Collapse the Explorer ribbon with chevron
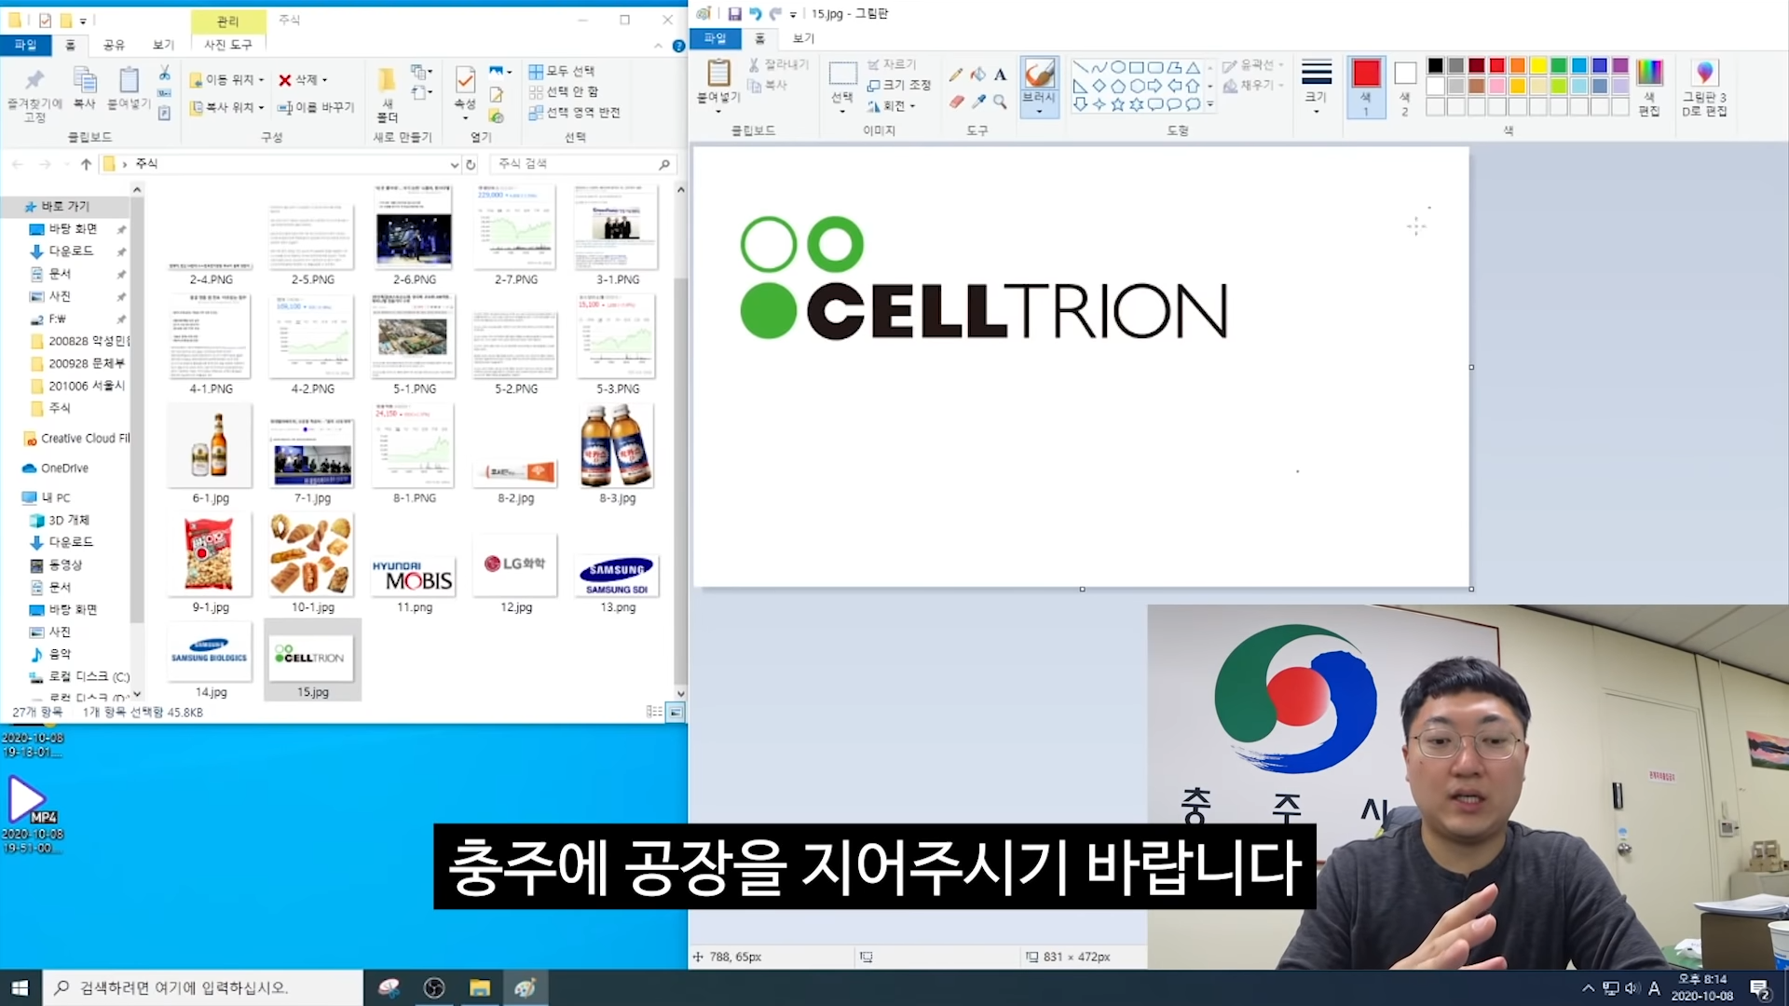This screenshot has width=1789, height=1006. [658, 46]
